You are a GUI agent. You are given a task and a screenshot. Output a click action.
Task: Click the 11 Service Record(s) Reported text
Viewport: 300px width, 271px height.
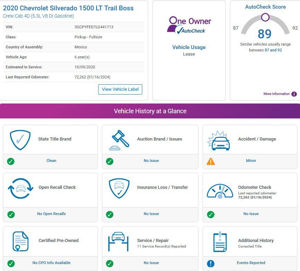click(x=162, y=246)
